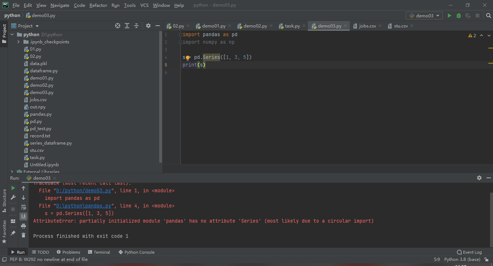Screen dimensions: 493x266
Task: Open Problems tool window
Action: point(68,252)
